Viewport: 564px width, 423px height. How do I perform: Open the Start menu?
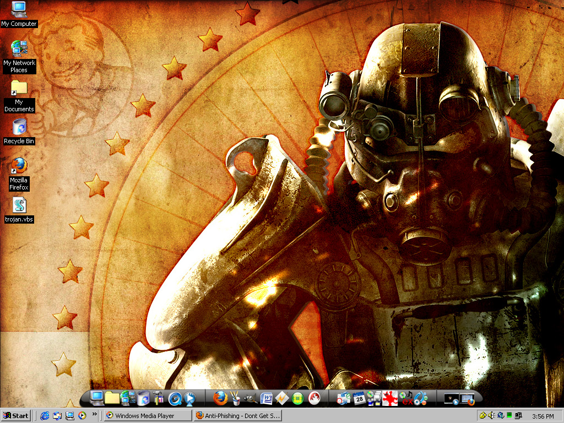(15, 416)
